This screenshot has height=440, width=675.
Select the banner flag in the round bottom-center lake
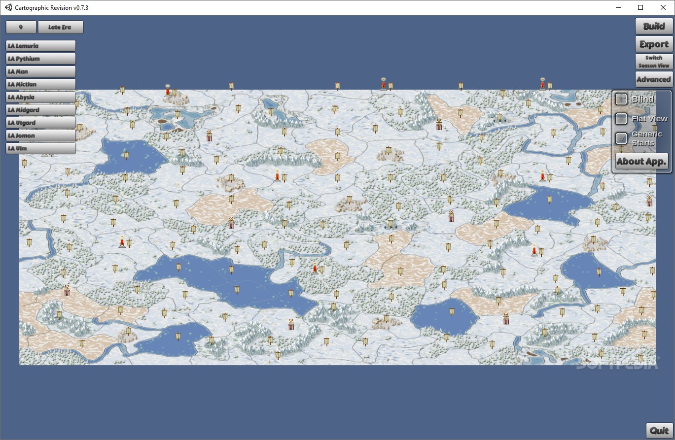tap(451, 311)
